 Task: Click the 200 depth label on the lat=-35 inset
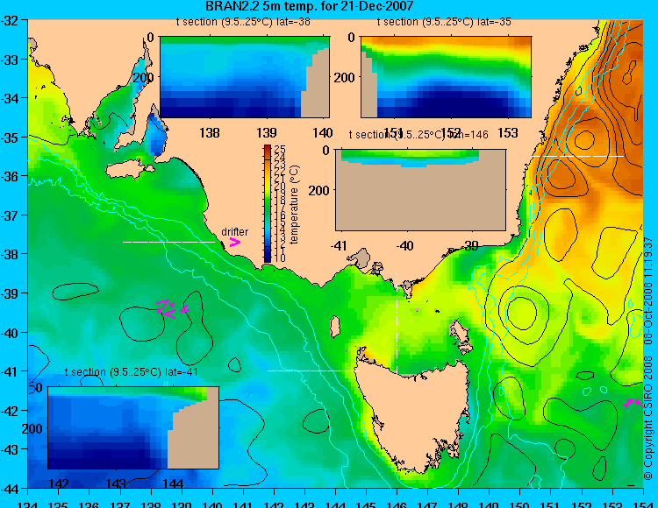click(345, 77)
